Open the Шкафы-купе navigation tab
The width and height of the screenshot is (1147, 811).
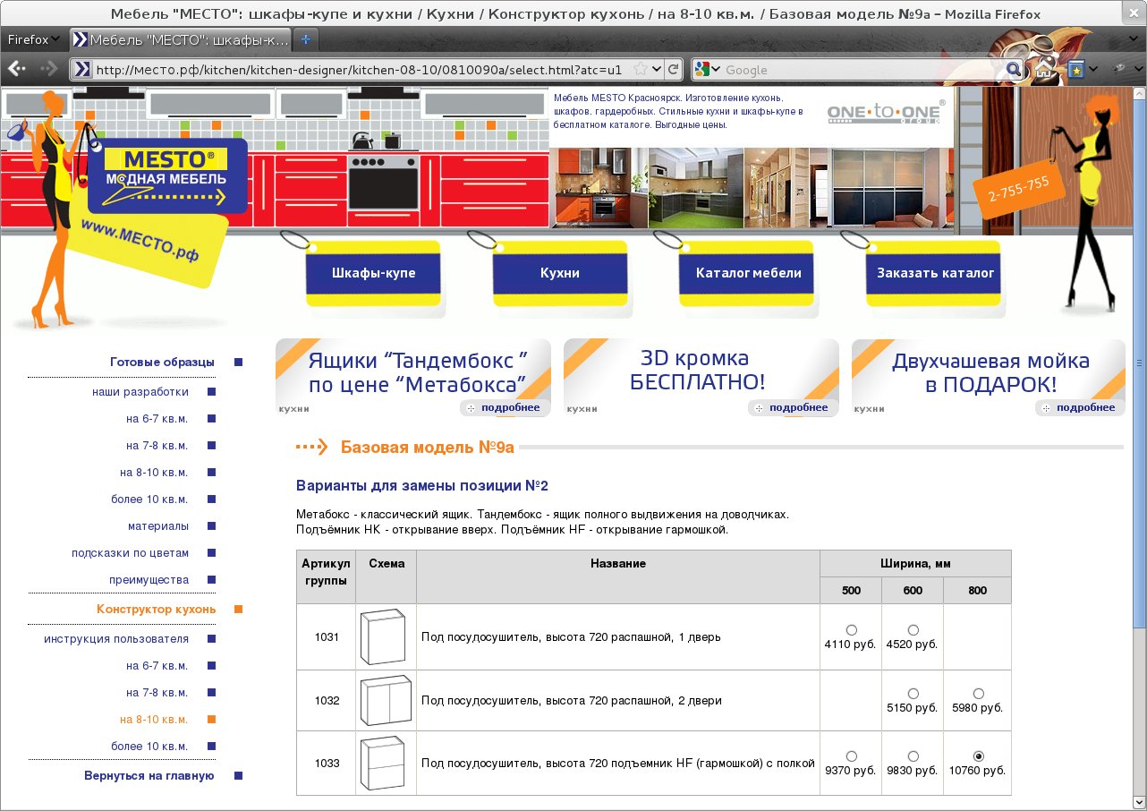[x=373, y=273]
